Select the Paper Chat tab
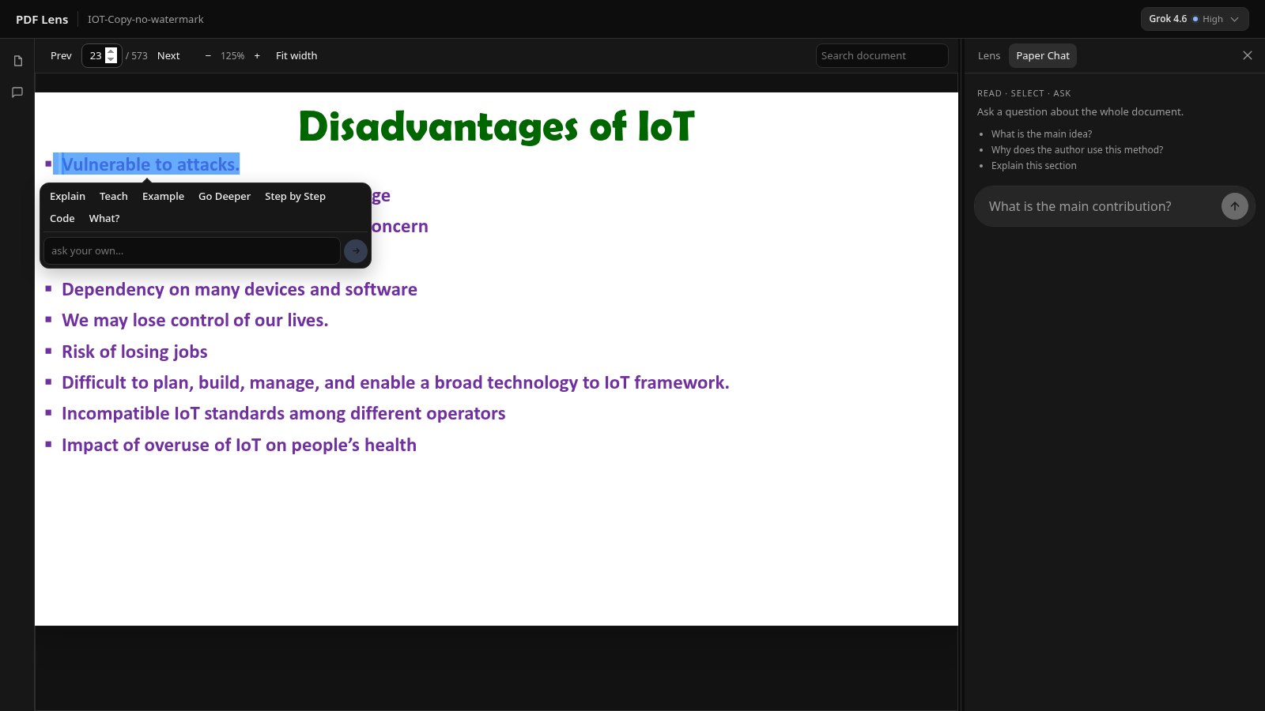The image size is (1265, 711). coord(1043,56)
